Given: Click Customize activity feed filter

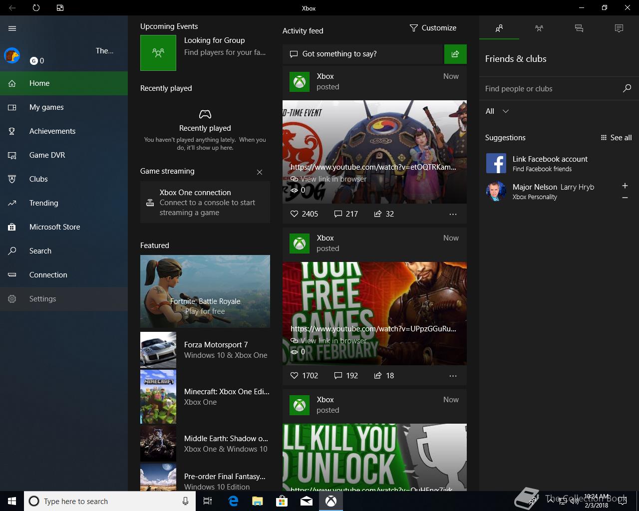Looking at the screenshot, I should click(433, 28).
